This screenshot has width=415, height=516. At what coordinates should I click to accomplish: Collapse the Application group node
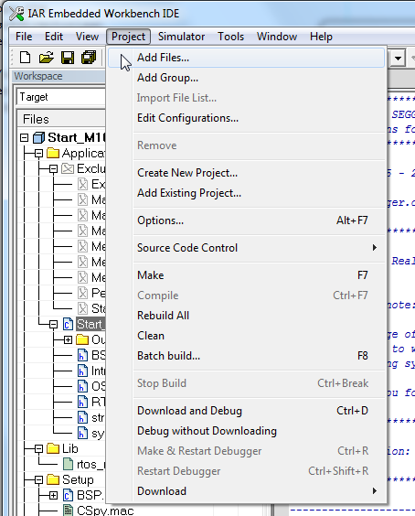[38, 153]
